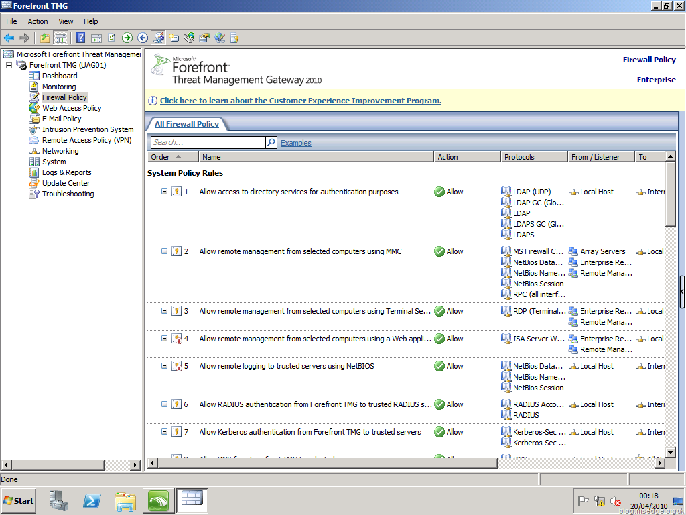Click the Start button
The width and height of the screenshot is (686, 515).
(19, 500)
